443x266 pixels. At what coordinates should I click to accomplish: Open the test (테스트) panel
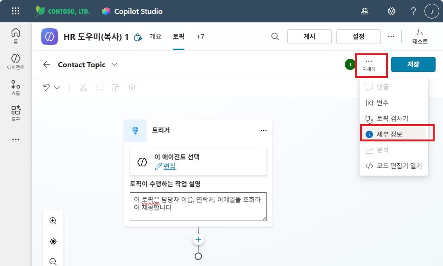420,36
